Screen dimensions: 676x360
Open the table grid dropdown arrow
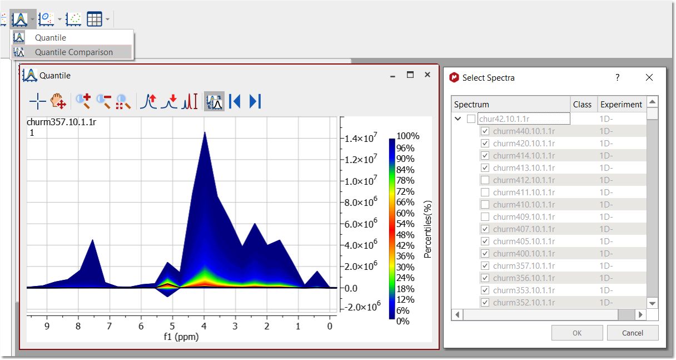tap(107, 19)
